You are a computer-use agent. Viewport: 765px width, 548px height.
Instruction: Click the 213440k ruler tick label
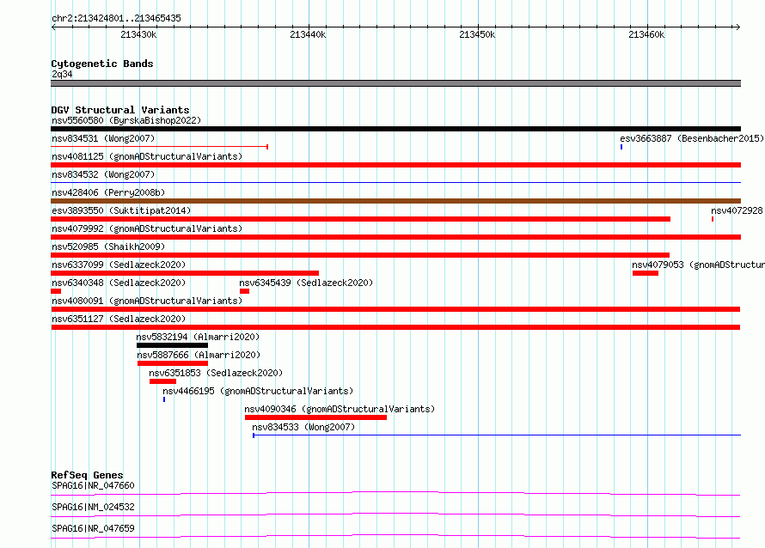coord(308,34)
